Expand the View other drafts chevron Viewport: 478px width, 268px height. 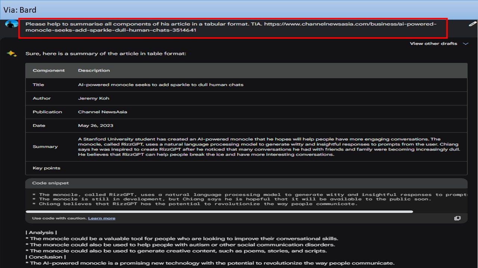point(465,44)
